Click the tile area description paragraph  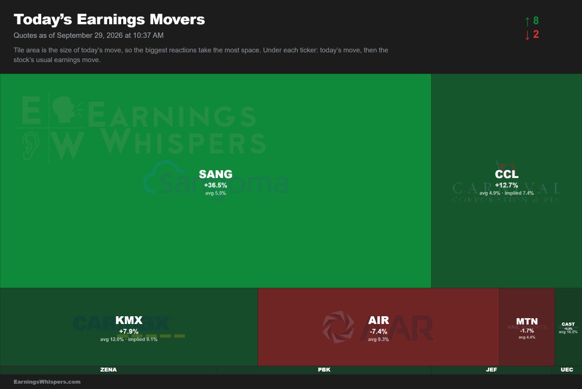tap(201, 55)
